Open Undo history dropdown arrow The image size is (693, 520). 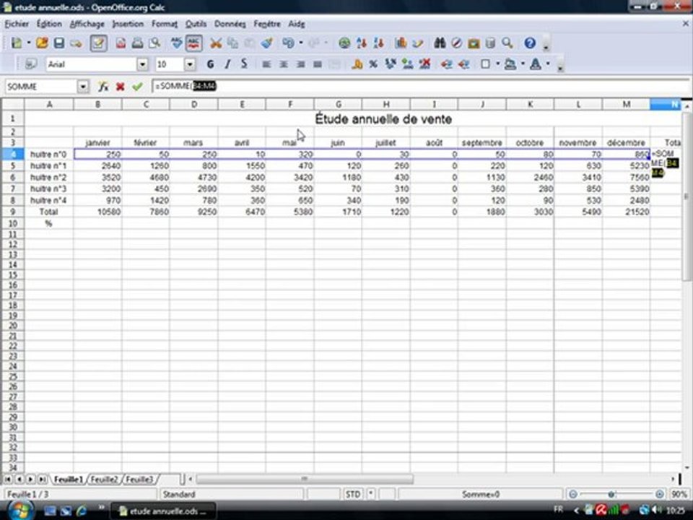301,43
